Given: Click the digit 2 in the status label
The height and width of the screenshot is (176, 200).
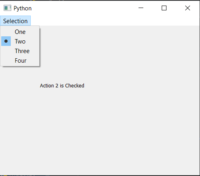Looking at the screenshot, I should [x=57, y=86].
